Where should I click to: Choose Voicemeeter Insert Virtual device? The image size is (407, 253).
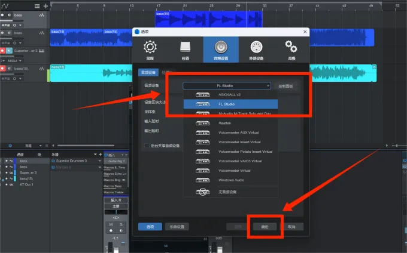[x=230, y=142]
